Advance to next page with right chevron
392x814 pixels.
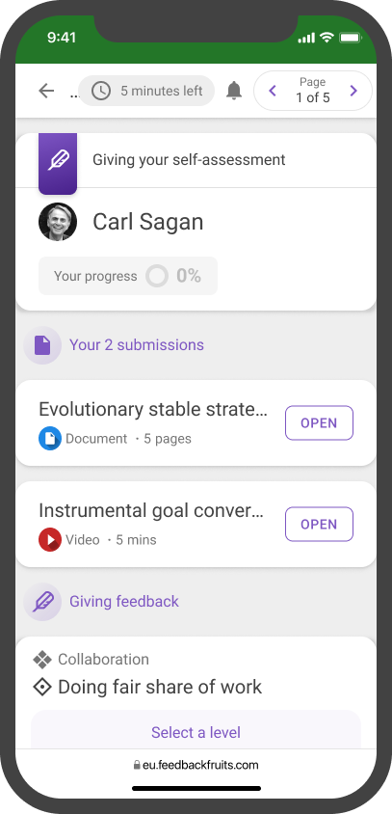(x=353, y=91)
